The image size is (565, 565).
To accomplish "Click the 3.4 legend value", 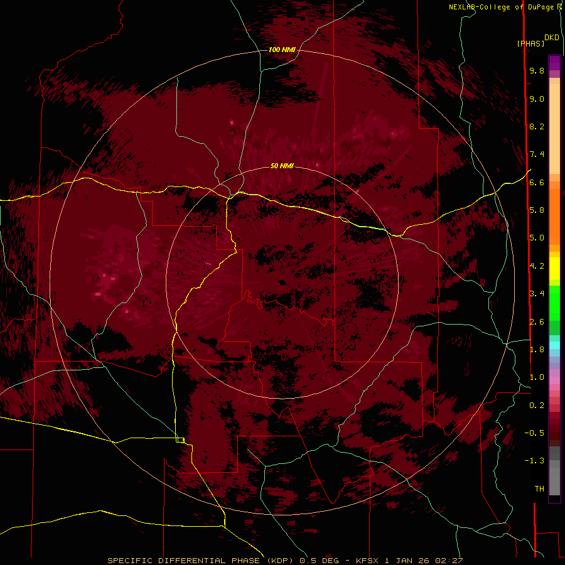I will coord(537,293).
